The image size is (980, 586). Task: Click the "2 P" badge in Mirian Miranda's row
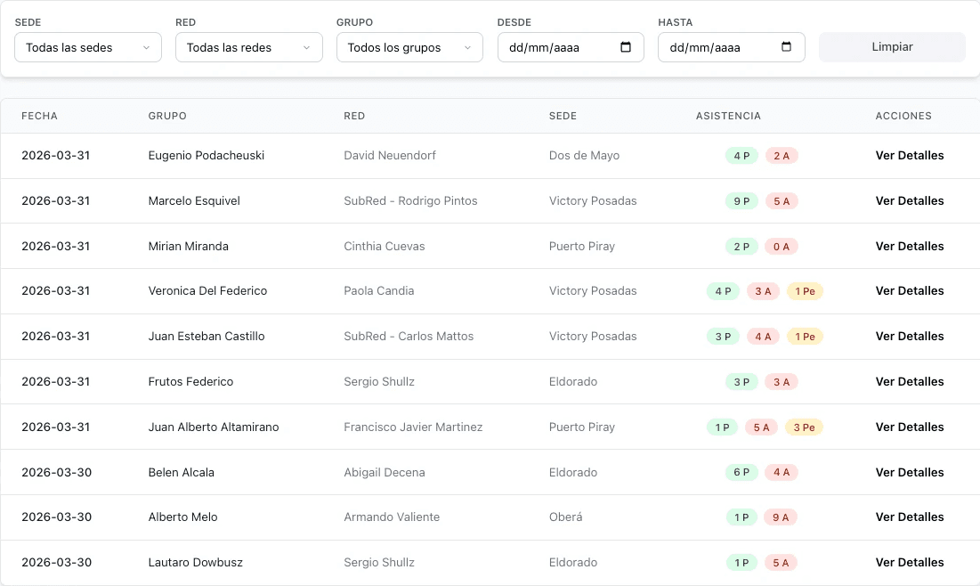741,246
